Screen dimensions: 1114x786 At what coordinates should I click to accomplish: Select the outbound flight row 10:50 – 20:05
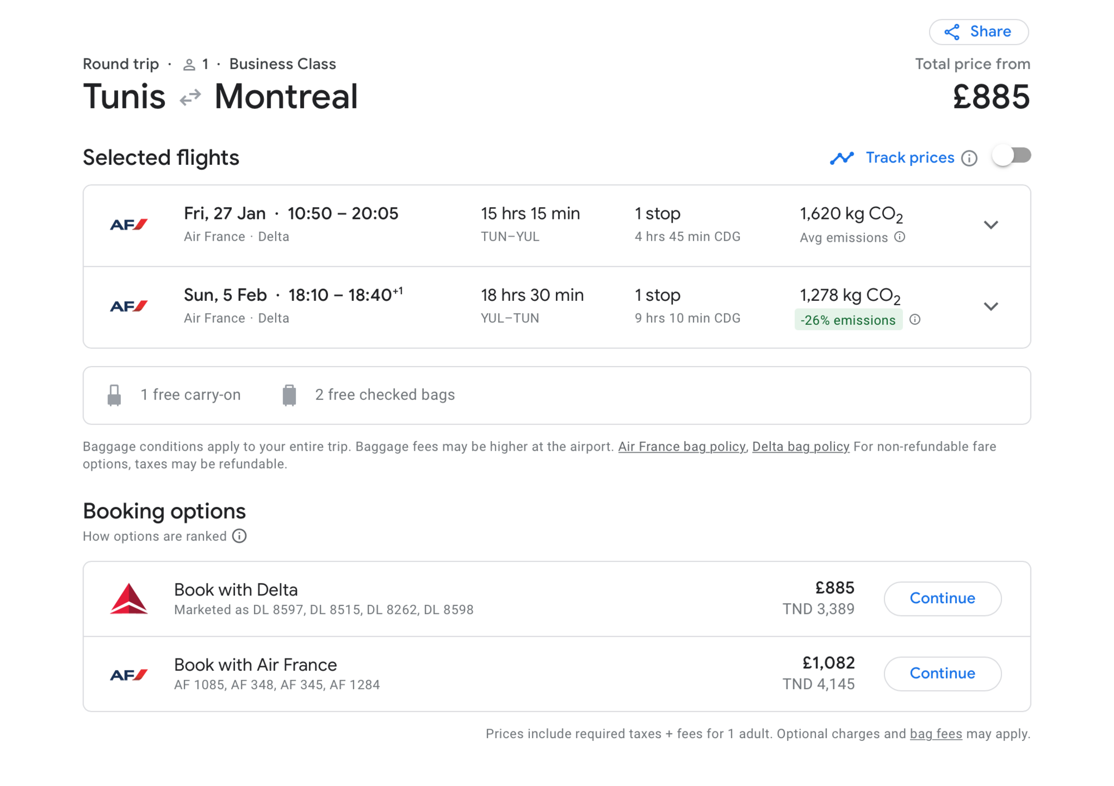[x=557, y=226]
